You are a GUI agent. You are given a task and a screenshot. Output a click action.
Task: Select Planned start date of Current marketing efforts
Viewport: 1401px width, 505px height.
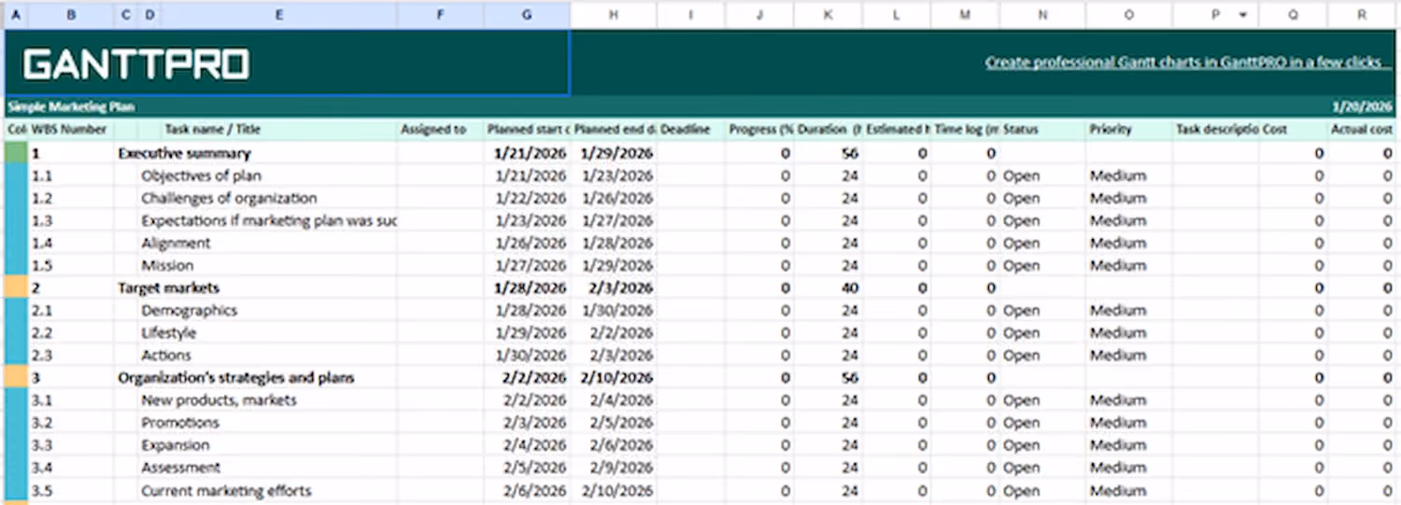[x=527, y=490]
